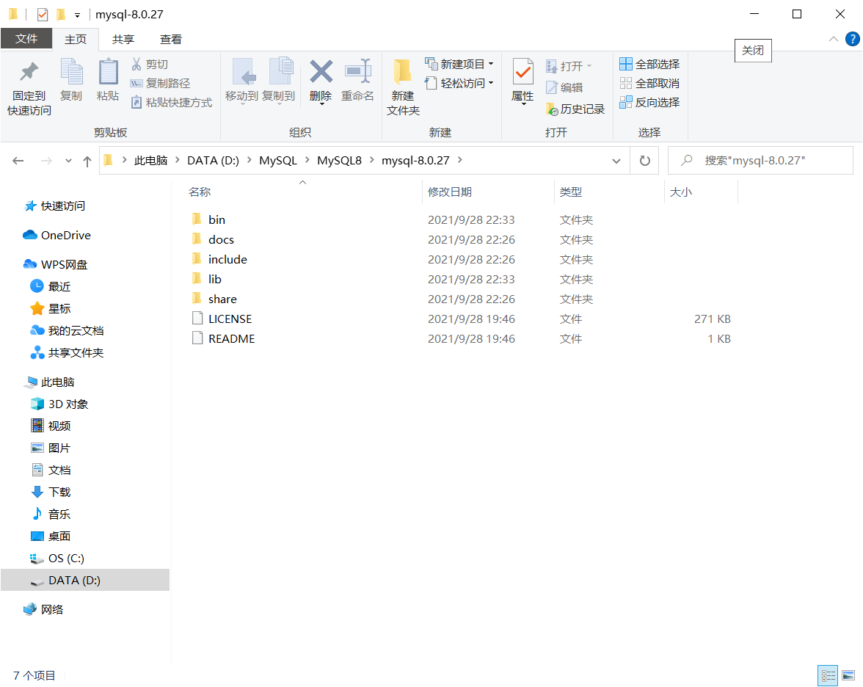Click the Paste (粘贴) ribbon icon
This screenshot has height=687, width=863.
point(108,81)
